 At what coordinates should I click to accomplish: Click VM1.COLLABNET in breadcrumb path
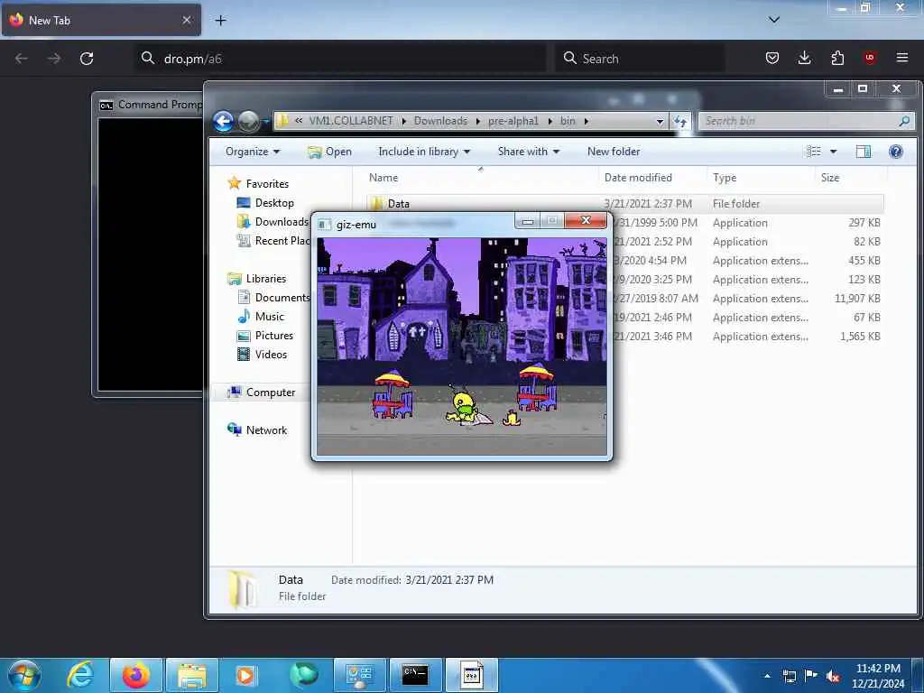pyautogui.click(x=351, y=121)
